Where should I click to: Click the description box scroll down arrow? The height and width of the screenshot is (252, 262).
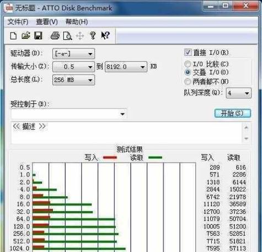point(247,138)
